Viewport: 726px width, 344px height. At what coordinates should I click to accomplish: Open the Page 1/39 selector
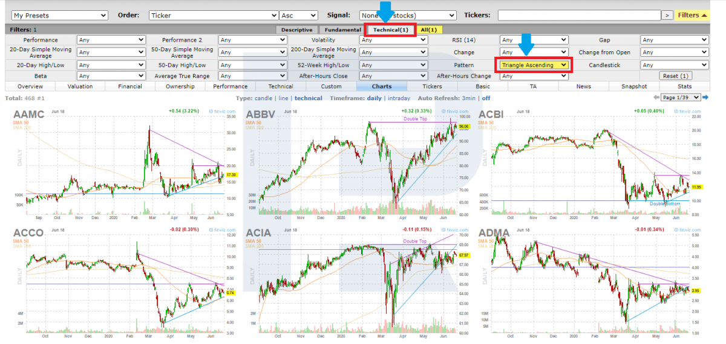pyautogui.click(x=681, y=98)
